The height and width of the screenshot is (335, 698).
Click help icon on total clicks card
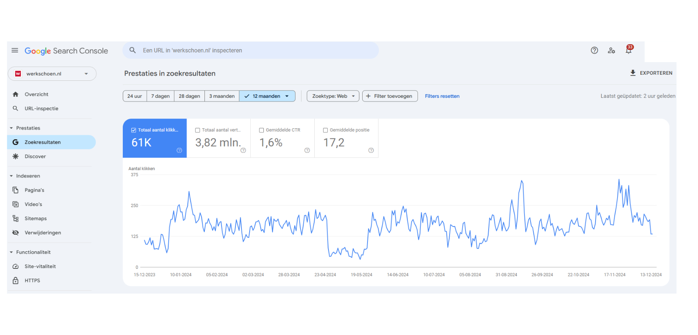(x=179, y=150)
